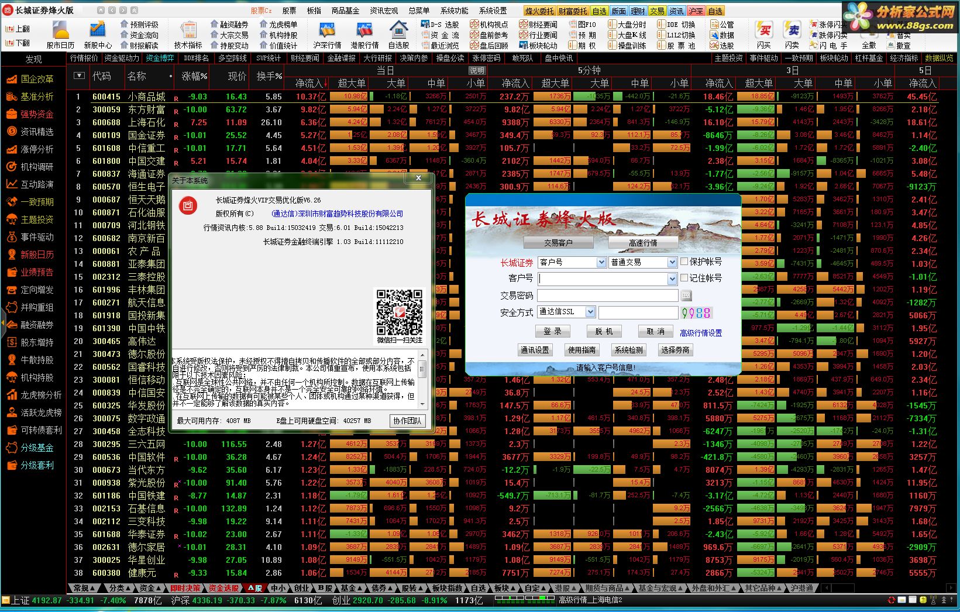Switch to the 资金驱动力 tab
The image size is (960, 612).
[122, 58]
